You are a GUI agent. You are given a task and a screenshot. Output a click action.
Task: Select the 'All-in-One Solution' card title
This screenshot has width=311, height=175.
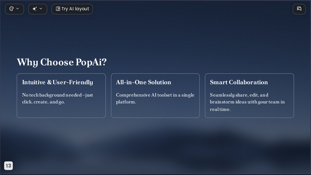(143, 82)
